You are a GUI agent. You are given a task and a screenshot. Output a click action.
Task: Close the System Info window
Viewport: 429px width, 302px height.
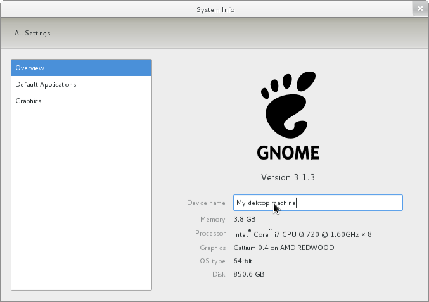point(420,9)
